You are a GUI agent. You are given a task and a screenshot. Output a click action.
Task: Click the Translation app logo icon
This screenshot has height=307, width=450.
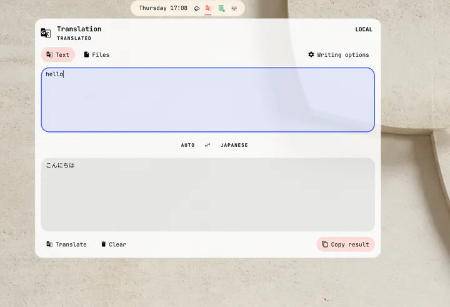click(x=46, y=33)
